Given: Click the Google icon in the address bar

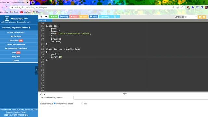Looking at the screenshot, I should [173, 7].
